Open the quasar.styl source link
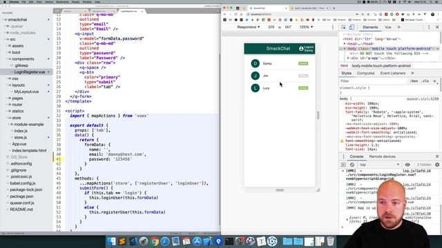The height and width of the screenshot is (248, 442). tap(423, 99)
